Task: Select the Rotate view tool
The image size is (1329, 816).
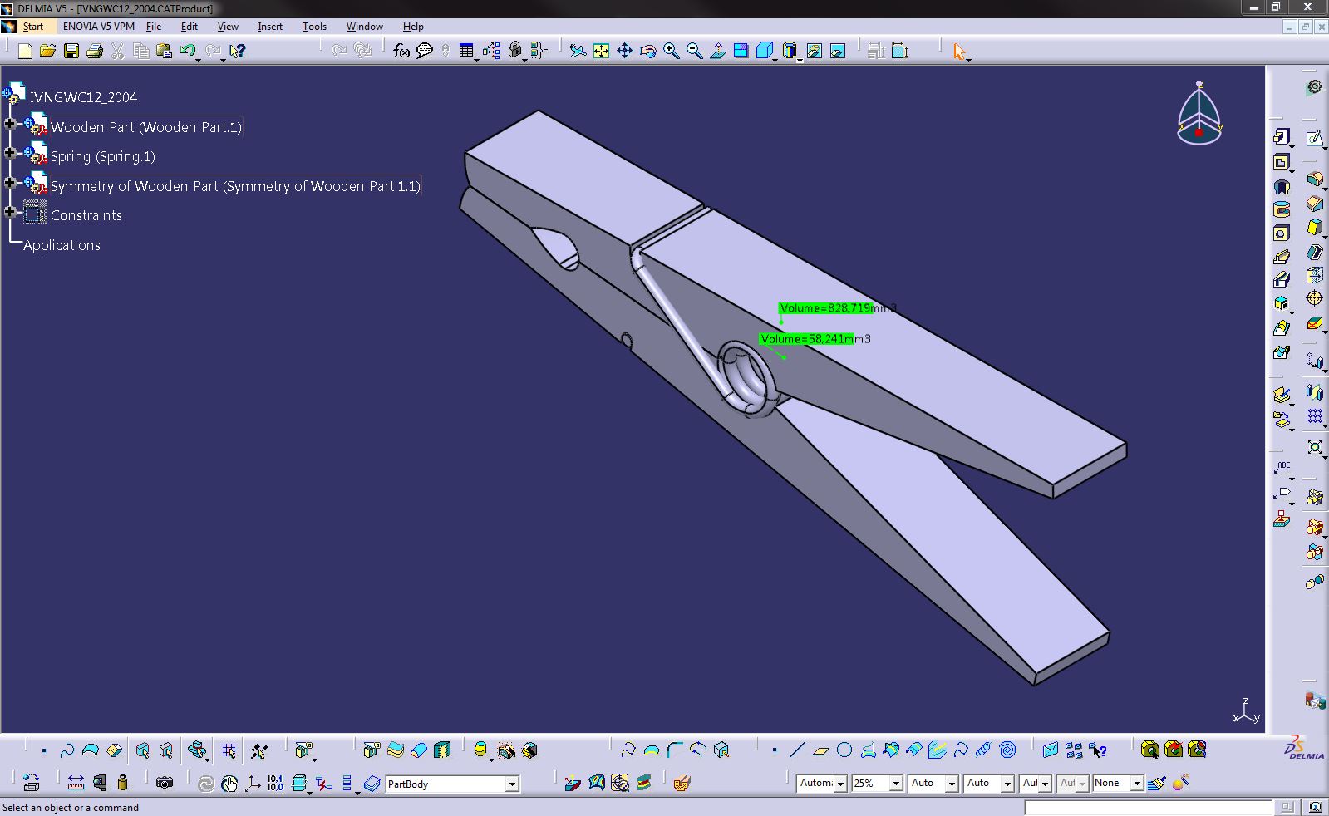Action: pyautogui.click(x=647, y=51)
